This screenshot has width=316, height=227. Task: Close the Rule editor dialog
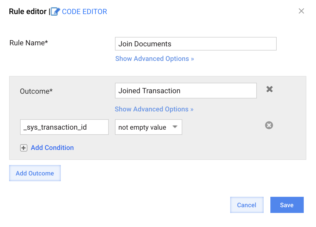click(x=301, y=11)
